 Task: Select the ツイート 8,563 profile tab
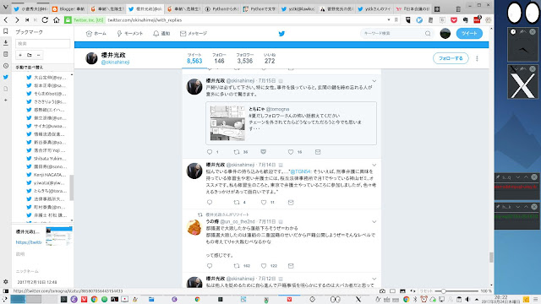194,58
